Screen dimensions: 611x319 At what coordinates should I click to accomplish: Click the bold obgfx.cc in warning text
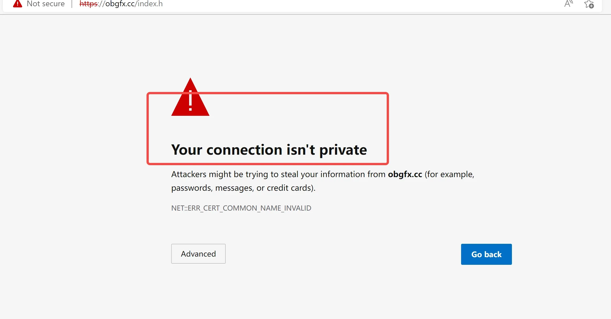[405, 174]
